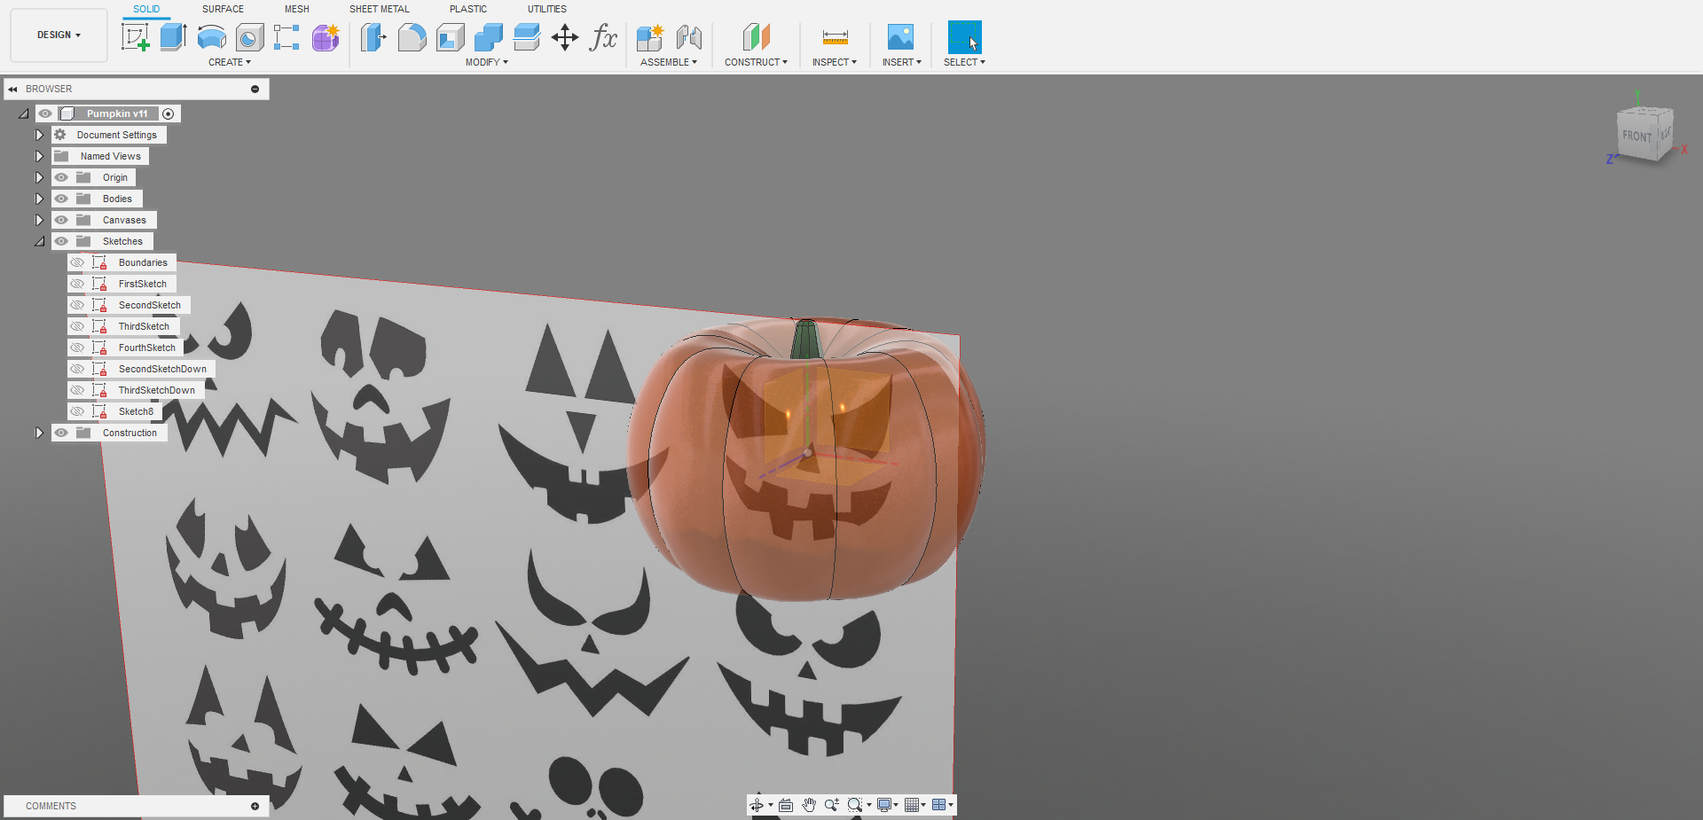This screenshot has width=1703, height=820.
Task: Toggle visibility of the Bodies folder
Action: (x=61, y=199)
